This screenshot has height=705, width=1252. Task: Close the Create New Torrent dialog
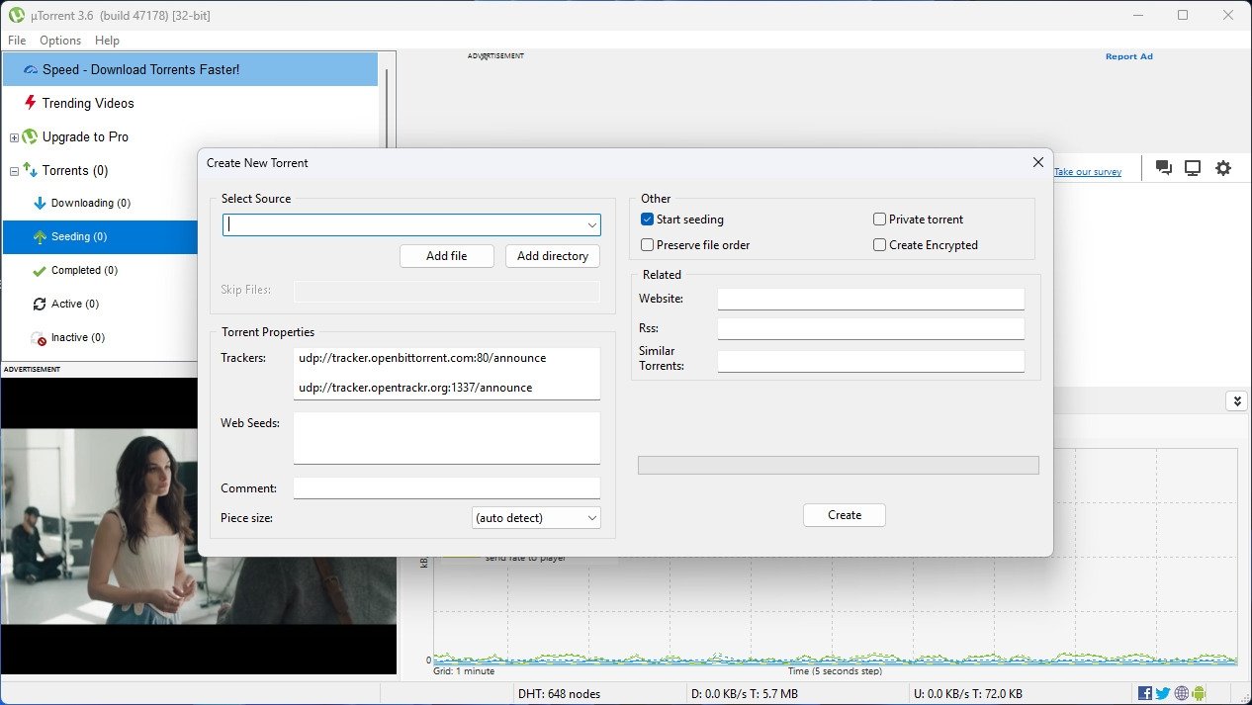pos(1038,162)
